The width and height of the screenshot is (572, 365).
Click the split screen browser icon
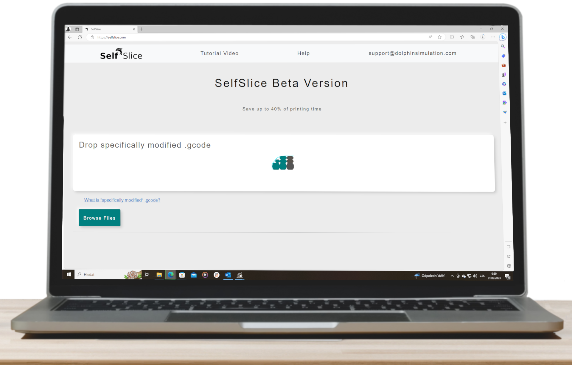coord(452,37)
